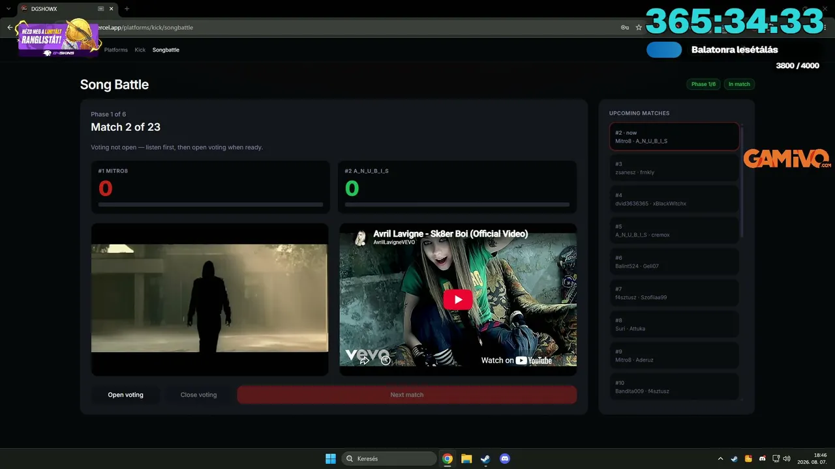Image resolution: width=835 pixels, height=469 pixels.
Task: Click the upcoming matches list scrollbar
Action: (x=742, y=182)
